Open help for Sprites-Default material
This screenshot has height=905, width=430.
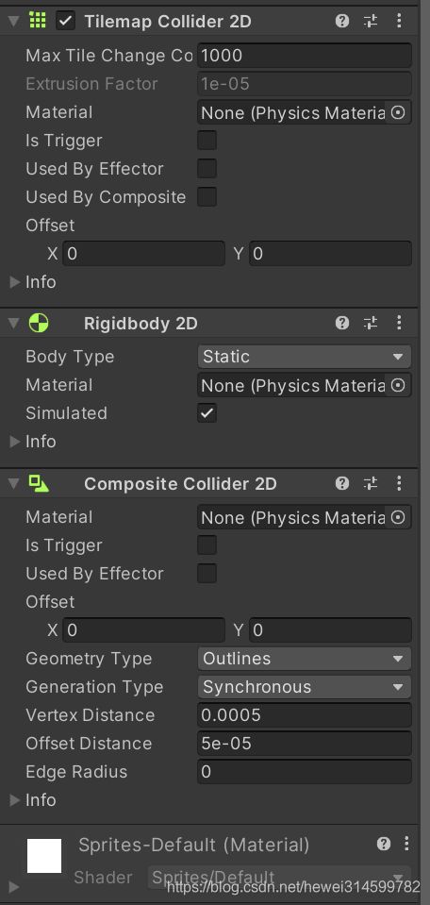(384, 845)
